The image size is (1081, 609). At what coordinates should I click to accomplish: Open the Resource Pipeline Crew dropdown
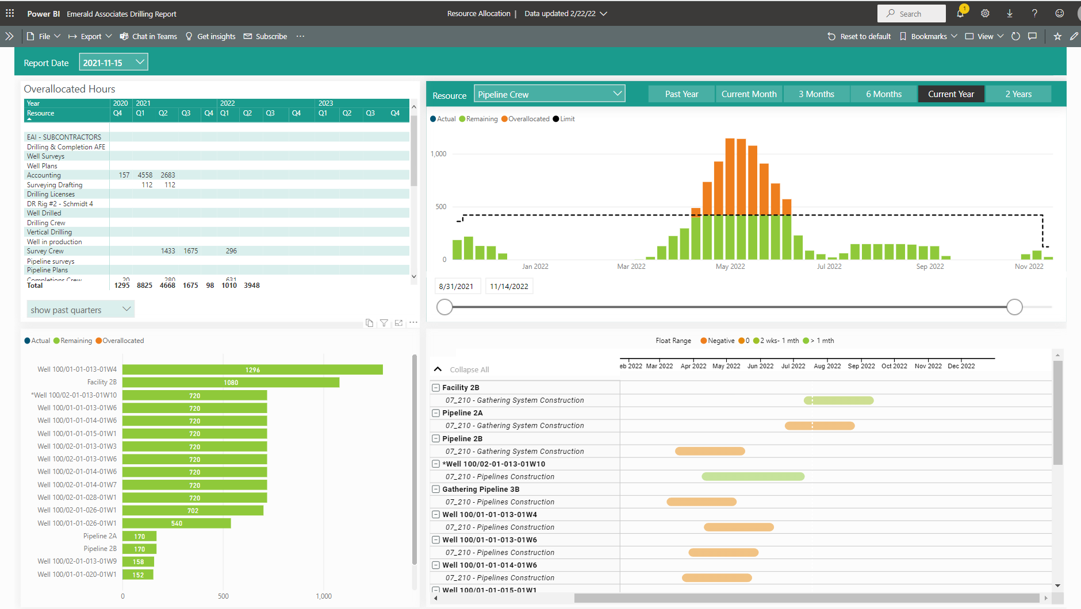[549, 94]
